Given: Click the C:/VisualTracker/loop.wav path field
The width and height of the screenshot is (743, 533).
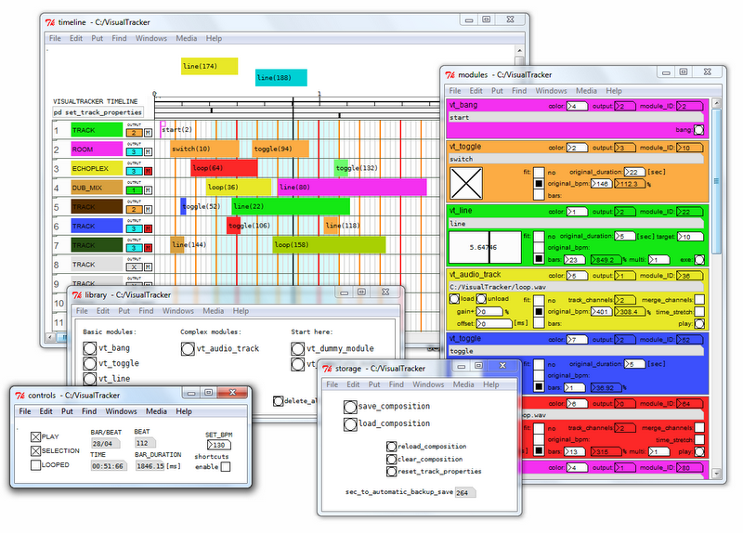Looking at the screenshot, I should pos(576,287).
